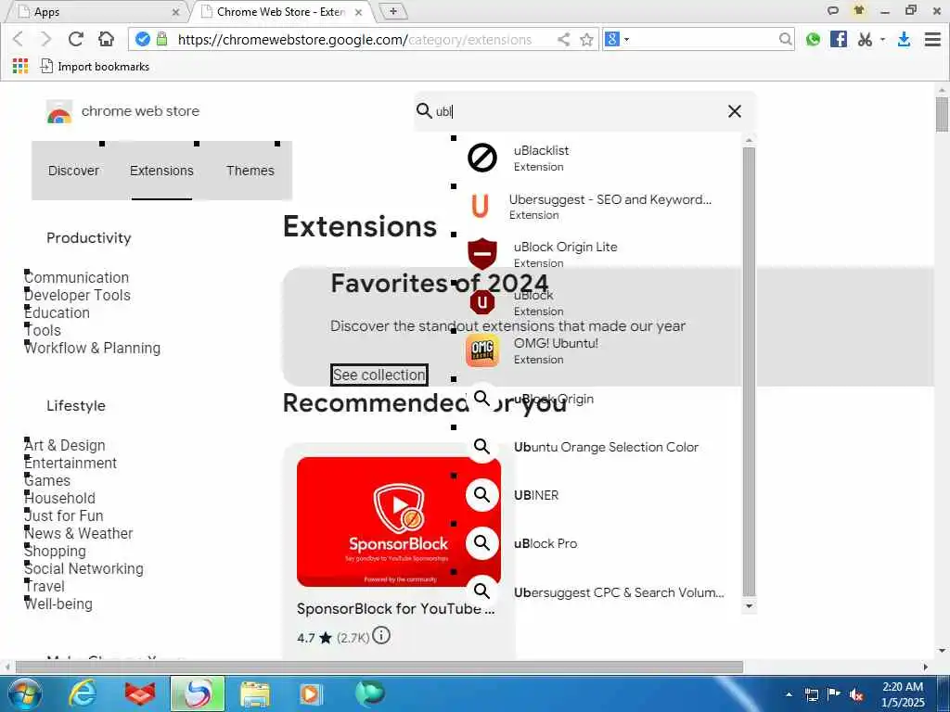
Task: Open Import bookmarks
Action: pos(95,66)
